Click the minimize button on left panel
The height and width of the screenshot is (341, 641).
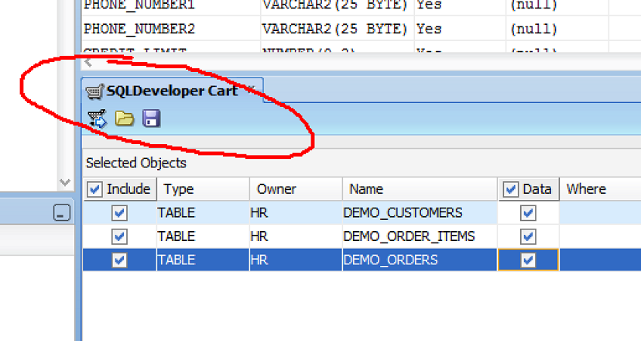[x=61, y=213]
